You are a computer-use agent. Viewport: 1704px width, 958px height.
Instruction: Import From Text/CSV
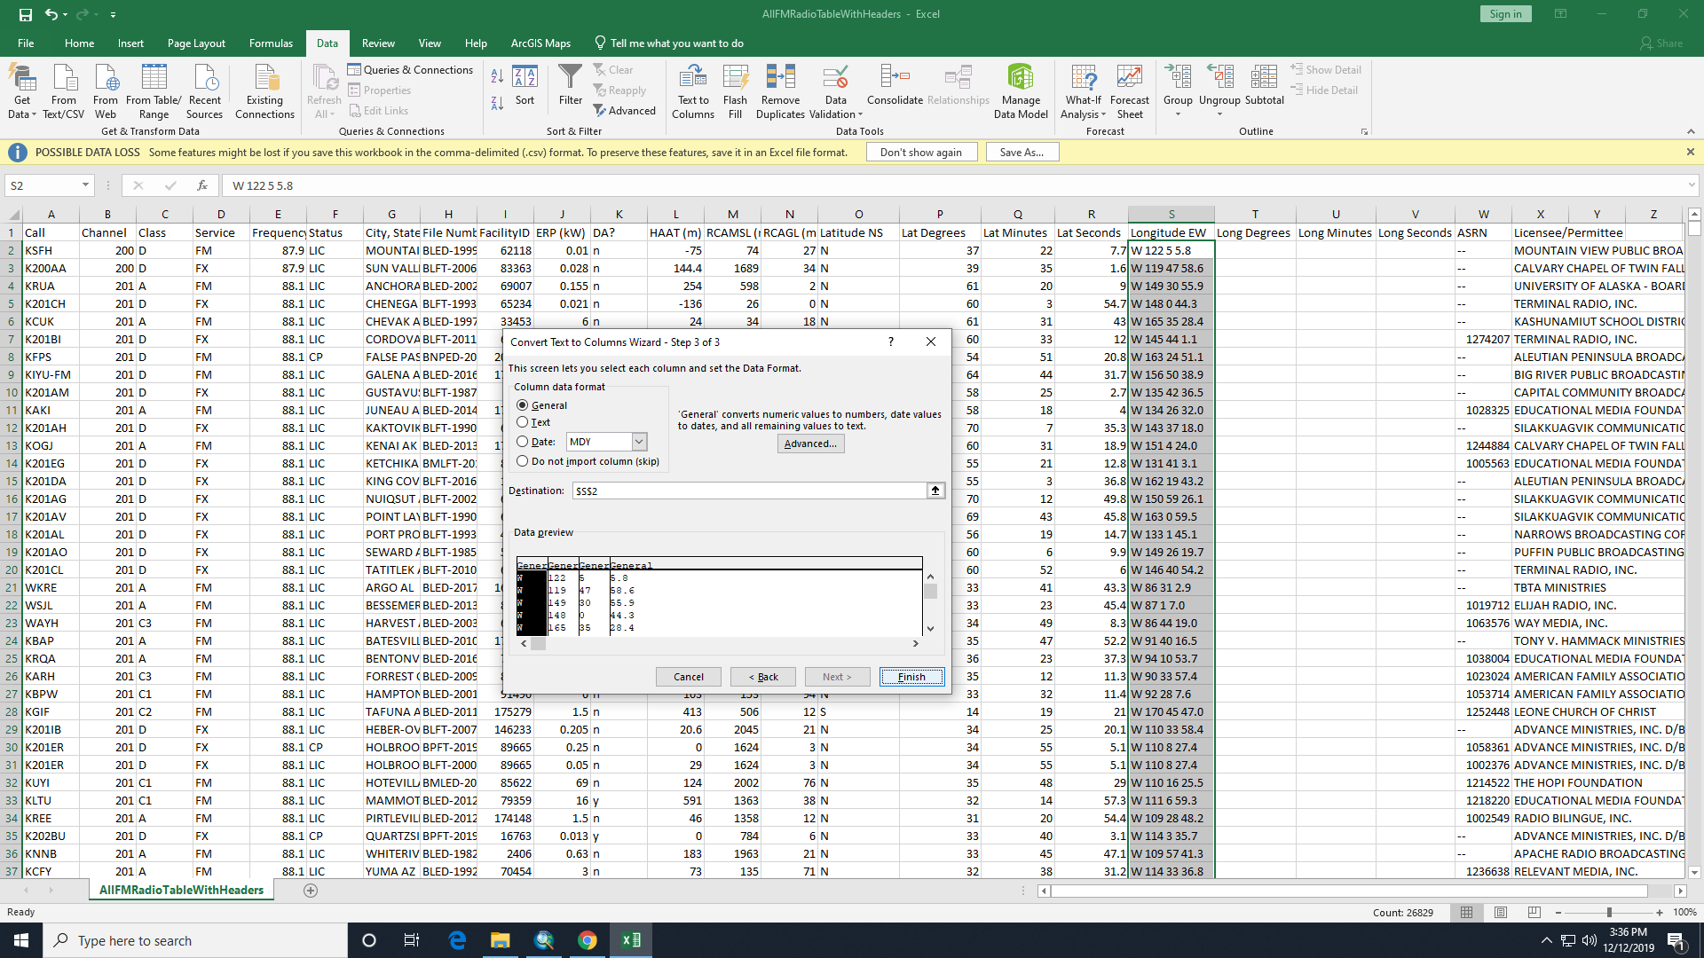pos(64,91)
